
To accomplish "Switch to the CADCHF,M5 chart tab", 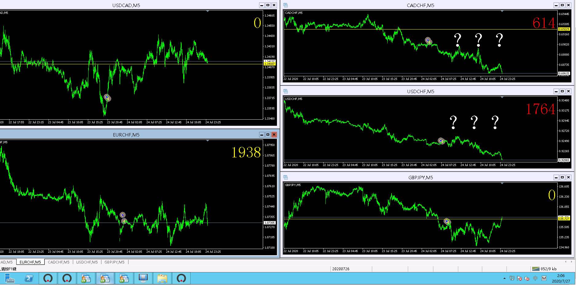I will coord(59,262).
